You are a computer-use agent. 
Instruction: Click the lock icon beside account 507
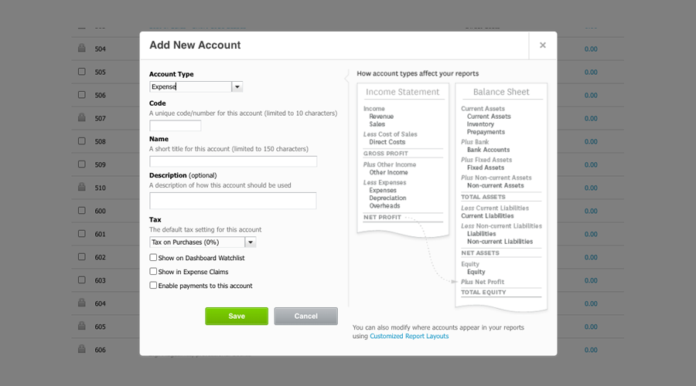point(81,118)
